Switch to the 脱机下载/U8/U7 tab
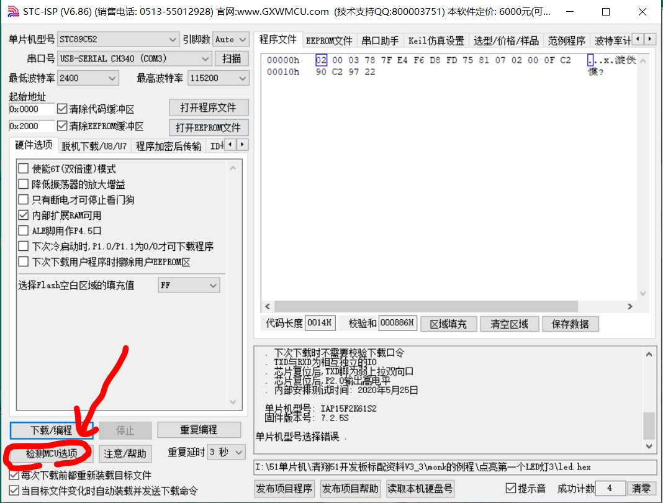Screen dimensions: 663x503 tap(94, 145)
